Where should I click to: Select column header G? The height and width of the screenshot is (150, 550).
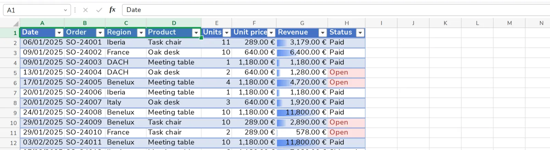click(x=302, y=23)
